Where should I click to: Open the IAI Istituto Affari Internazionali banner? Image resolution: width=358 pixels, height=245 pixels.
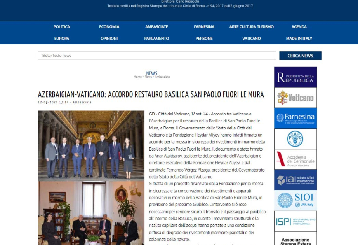(295, 180)
